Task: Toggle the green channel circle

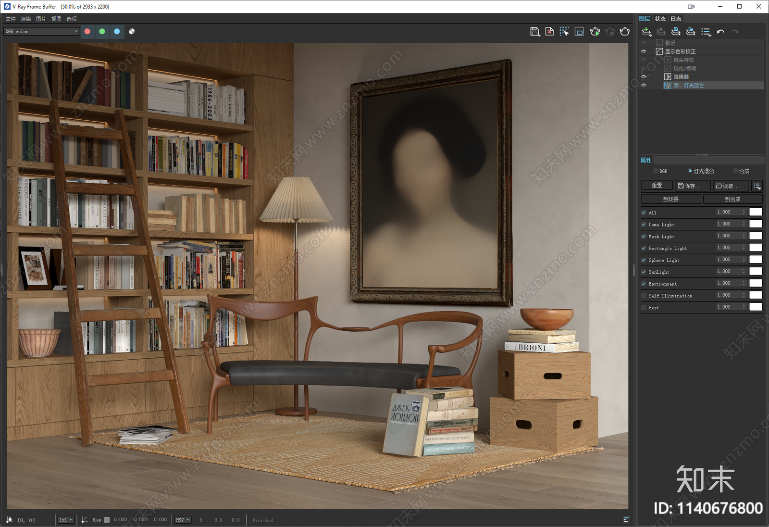Action: pos(102,31)
